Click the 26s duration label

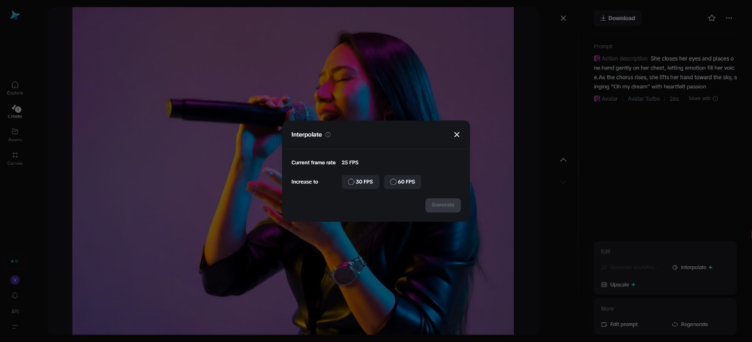[x=674, y=99]
